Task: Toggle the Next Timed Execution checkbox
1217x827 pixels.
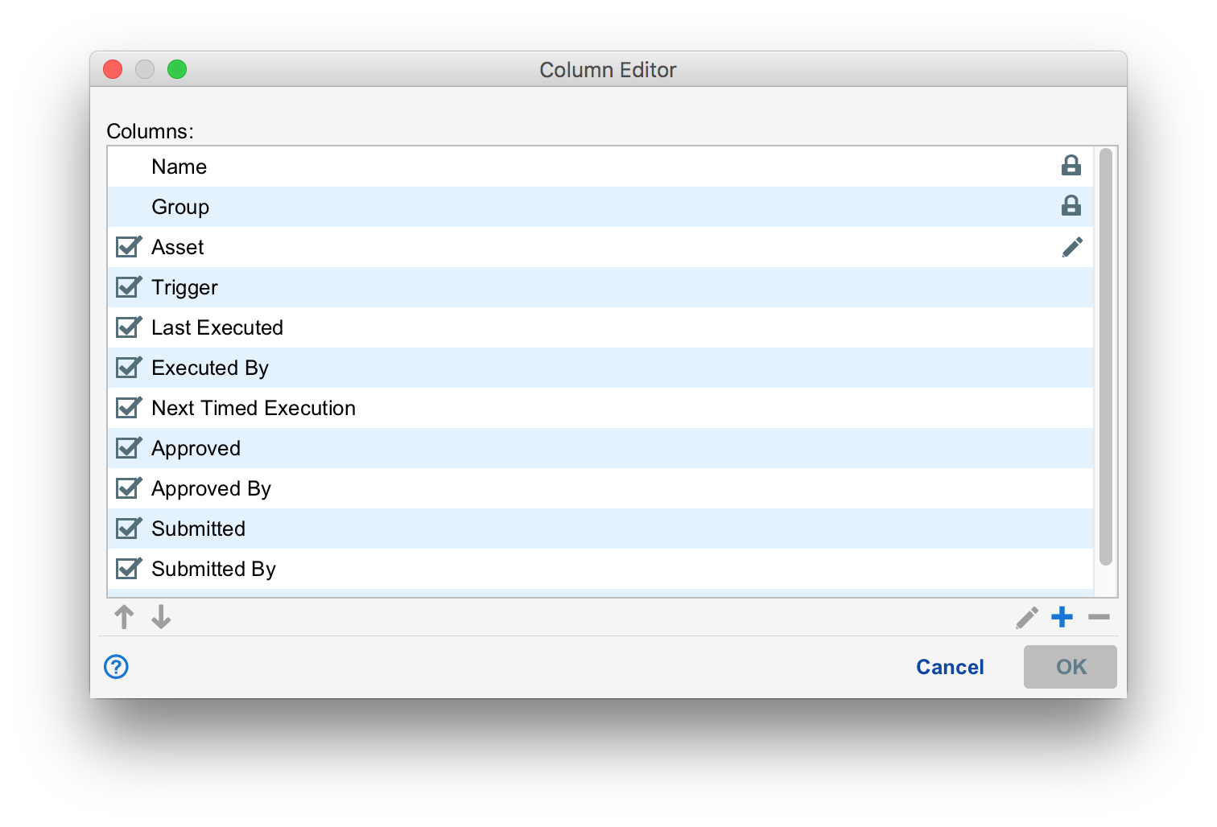Action: pyautogui.click(x=128, y=408)
